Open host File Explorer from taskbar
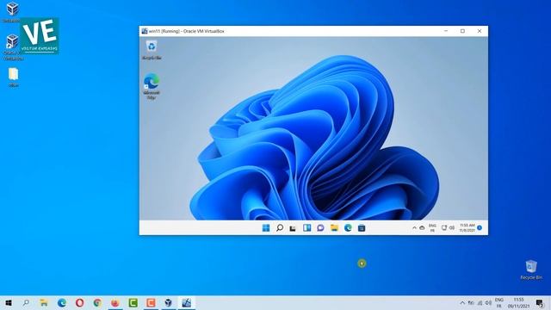This screenshot has width=551, height=310. click(44, 302)
